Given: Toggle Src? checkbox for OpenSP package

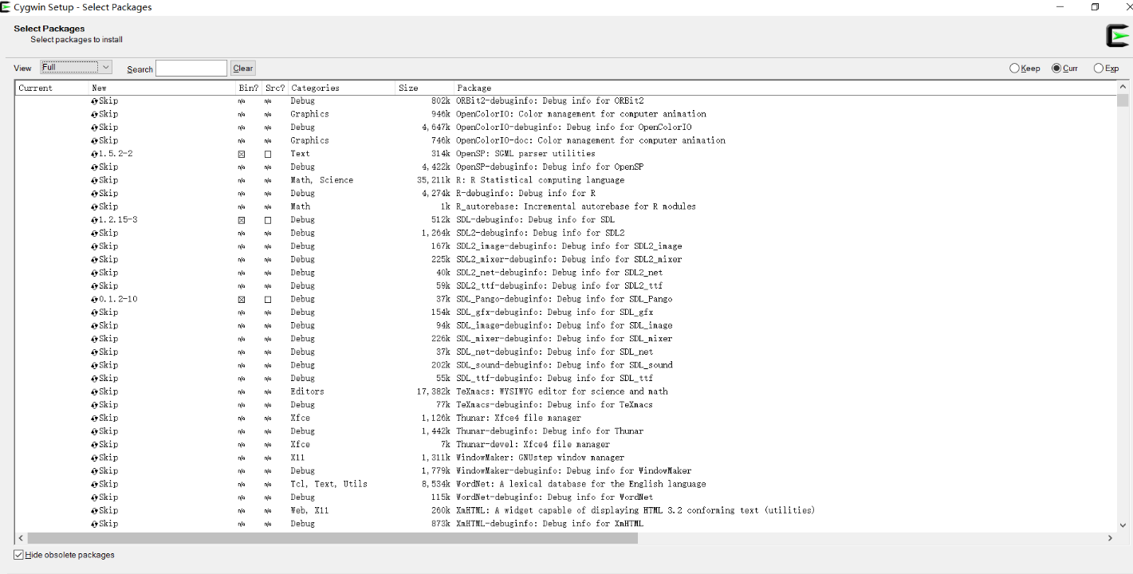Looking at the screenshot, I should [268, 154].
